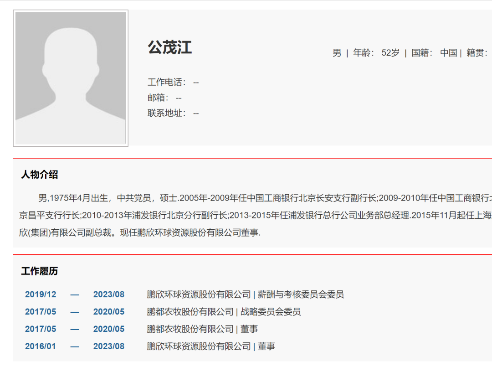The height and width of the screenshot is (377, 492).
Task: Click end date 2023/08 in 2016/01 row
Action: point(109,346)
